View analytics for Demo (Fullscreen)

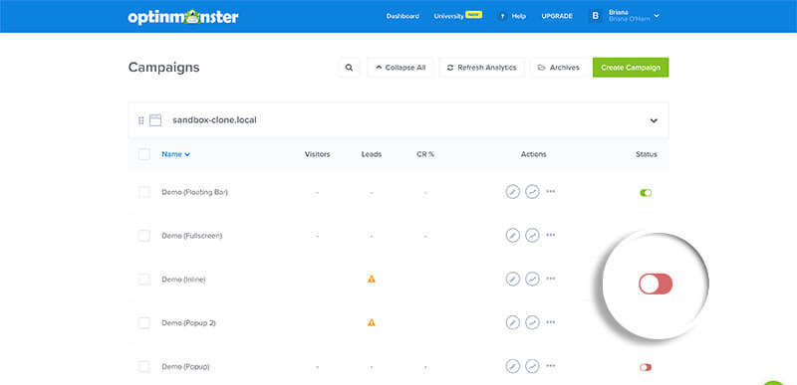pos(532,236)
